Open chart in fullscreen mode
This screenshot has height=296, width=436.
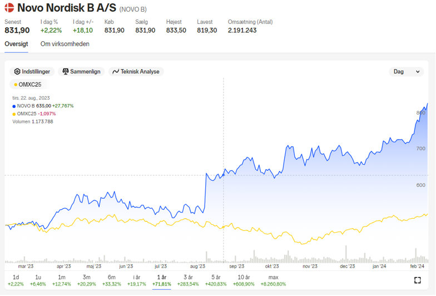click(x=417, y=280)
